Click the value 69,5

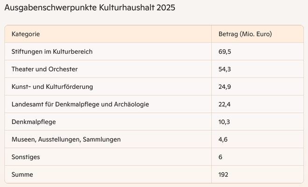tap(225, 52)
